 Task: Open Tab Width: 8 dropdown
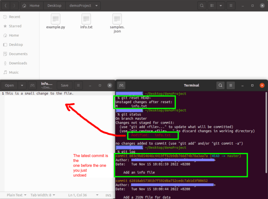(43, 195)
